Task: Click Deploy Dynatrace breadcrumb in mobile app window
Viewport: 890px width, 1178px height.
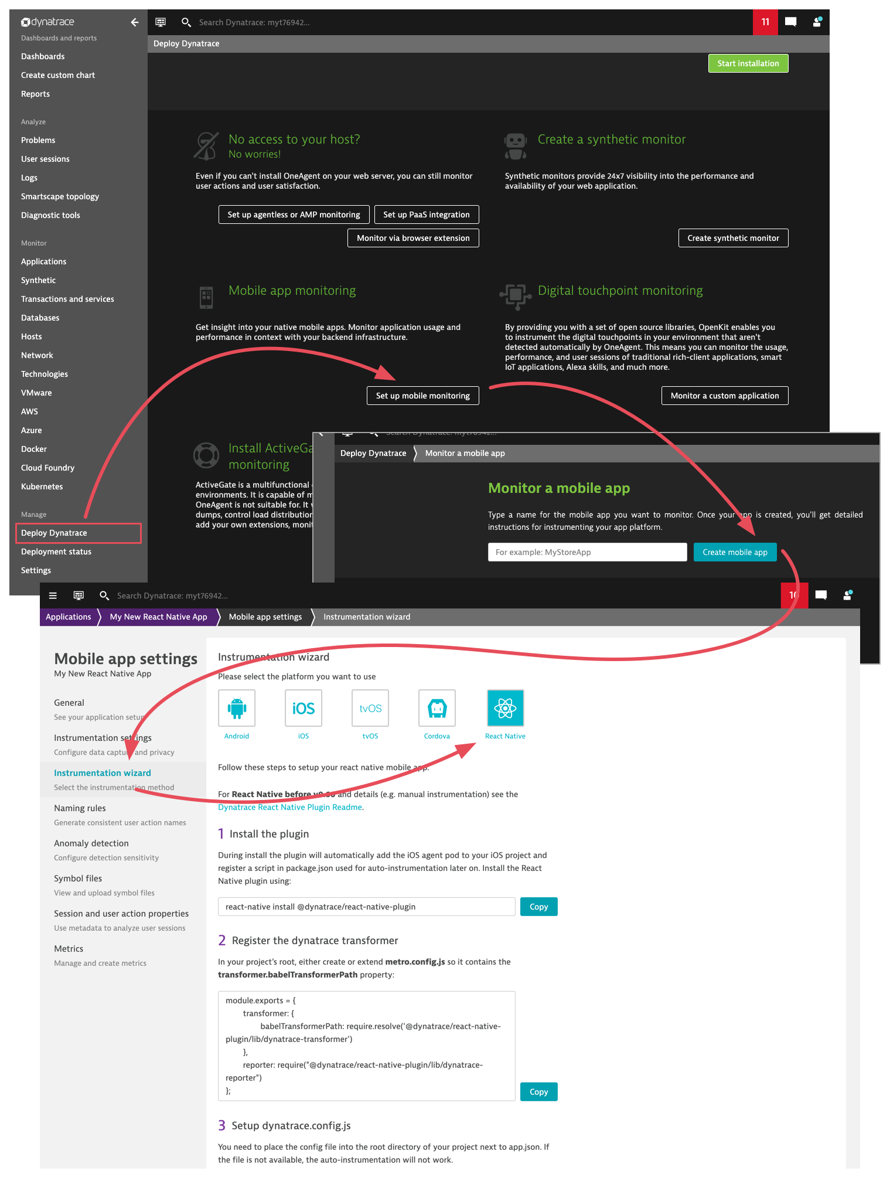Action: [373, 453]
